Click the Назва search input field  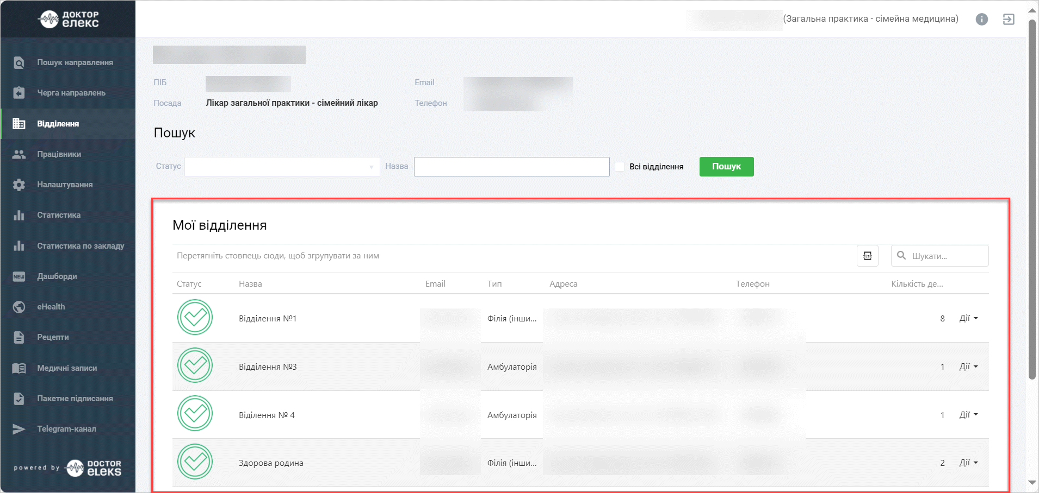(511, 167)
